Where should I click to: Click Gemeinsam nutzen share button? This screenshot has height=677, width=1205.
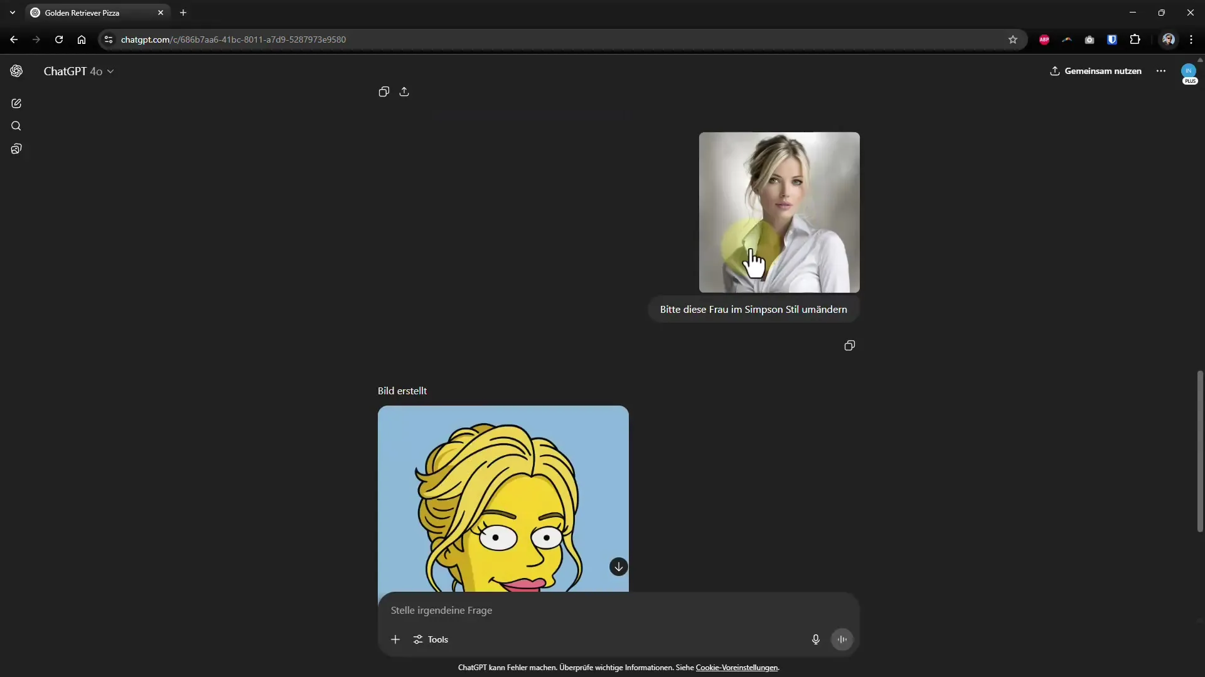(x=1096, y=71)
